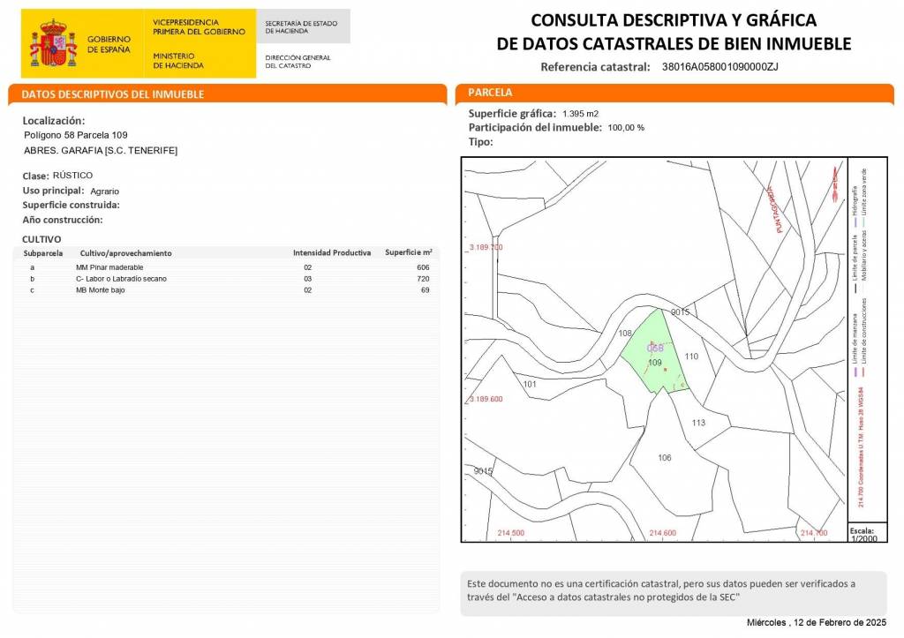Click the DATOS DESCRIPTIVOS DEL INMUEBLE header

tap(113, 94)
